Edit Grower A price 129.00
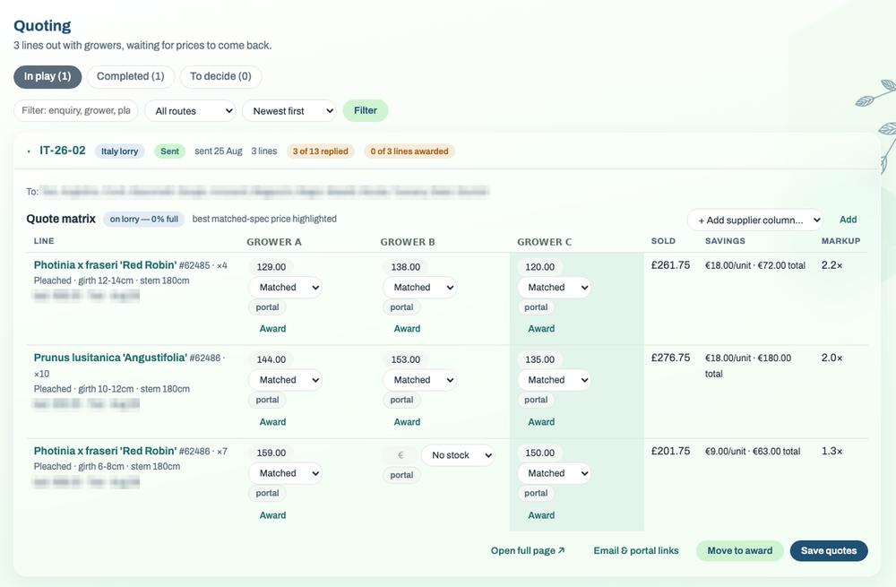The image size is (896, 587). [271, 267]
